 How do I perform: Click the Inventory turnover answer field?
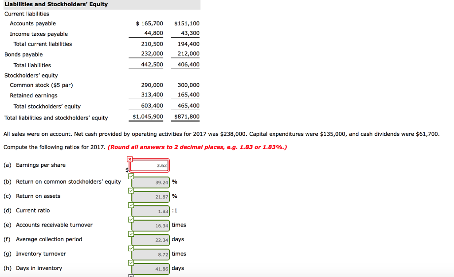click(150, 254)
